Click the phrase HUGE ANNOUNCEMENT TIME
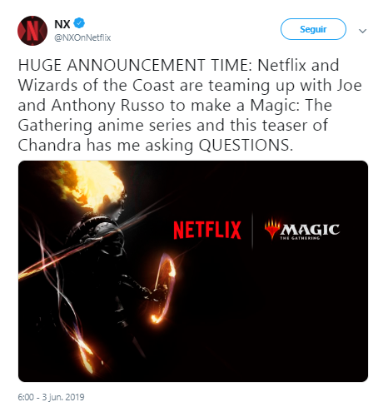 pyautogui.click(x=133, y=65)
